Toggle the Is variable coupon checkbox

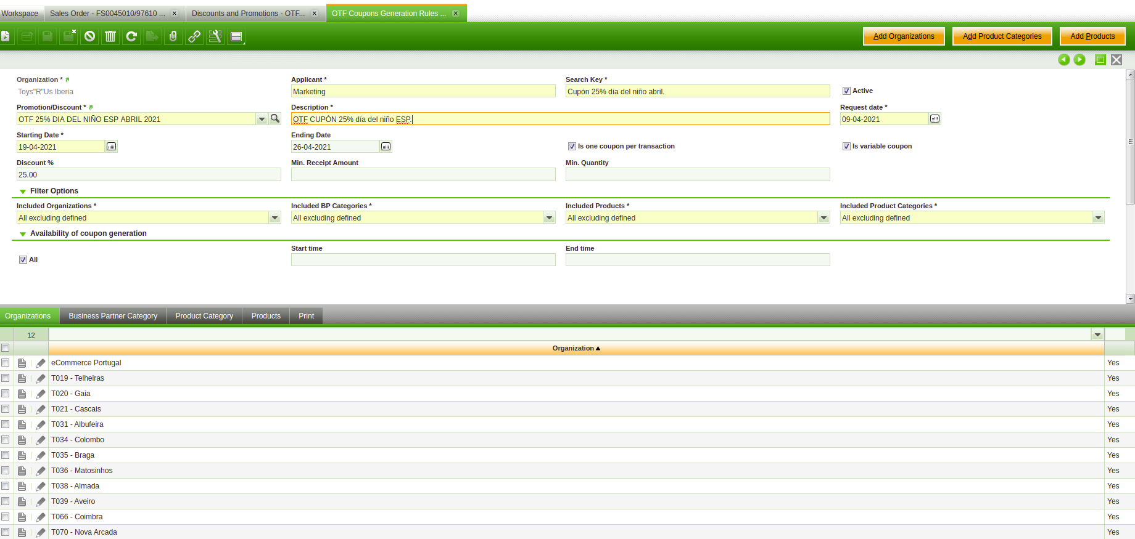pyautogui.click(x=846, y=147)
